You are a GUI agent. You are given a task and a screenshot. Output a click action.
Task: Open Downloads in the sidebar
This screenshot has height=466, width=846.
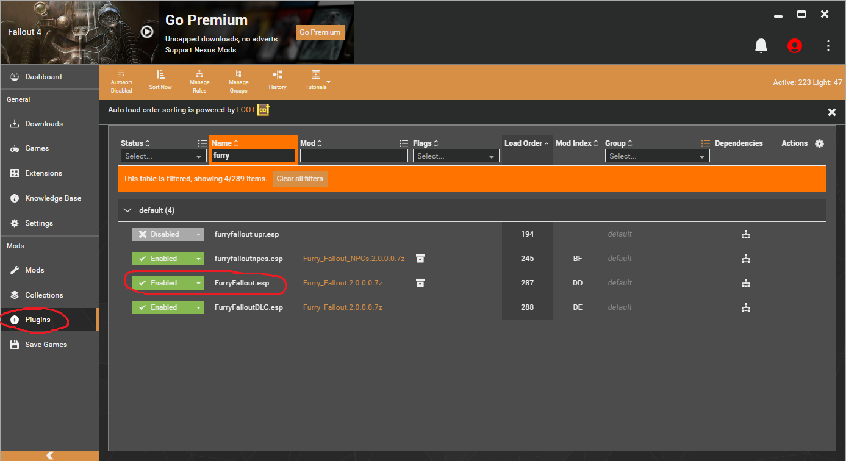(x=49, y=124)
